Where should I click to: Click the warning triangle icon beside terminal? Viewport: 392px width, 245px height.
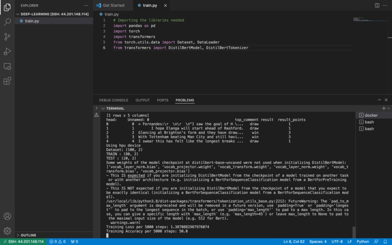coord(96,115)
